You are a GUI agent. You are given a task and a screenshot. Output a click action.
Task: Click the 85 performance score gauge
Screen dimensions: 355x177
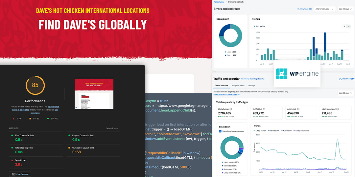[35, 85]
